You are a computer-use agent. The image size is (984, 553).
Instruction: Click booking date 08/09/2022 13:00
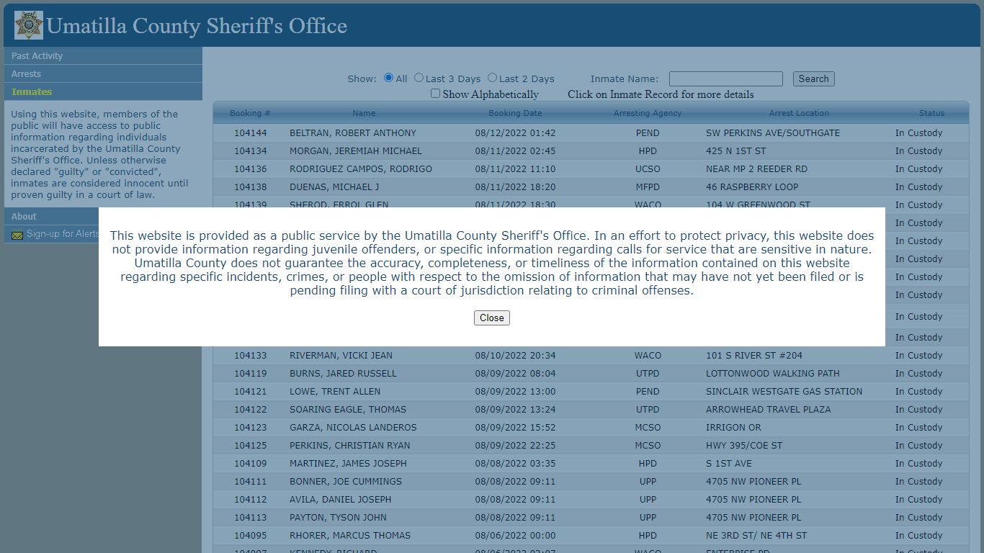pos(515,391)
